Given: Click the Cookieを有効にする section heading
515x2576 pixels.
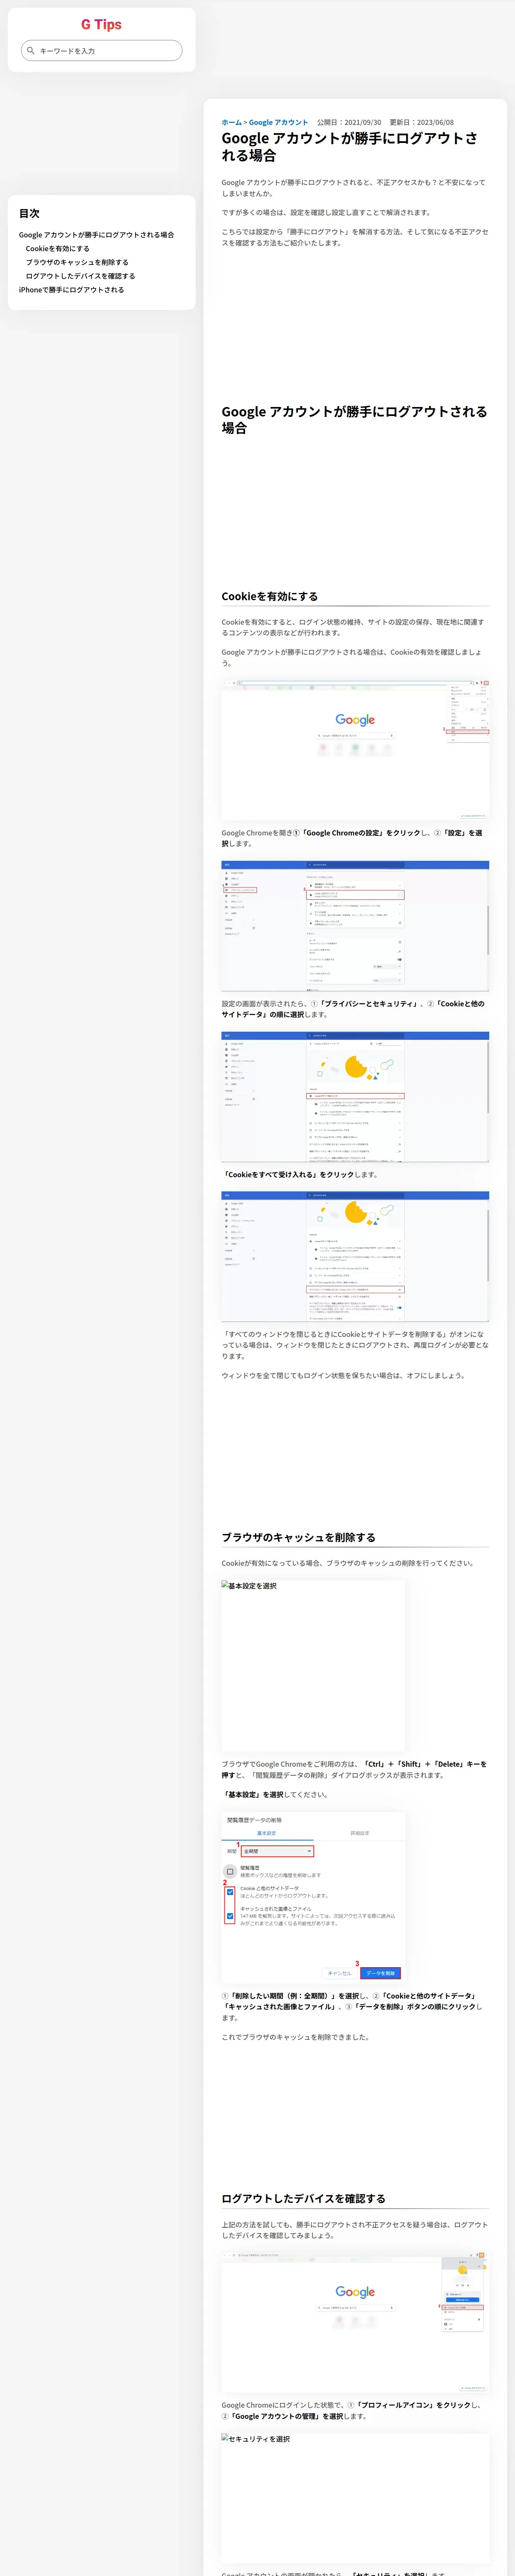Looking at the screenshot, I should click(x=270, y=596).
